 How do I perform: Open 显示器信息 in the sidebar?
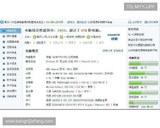(x=13, y=69)
